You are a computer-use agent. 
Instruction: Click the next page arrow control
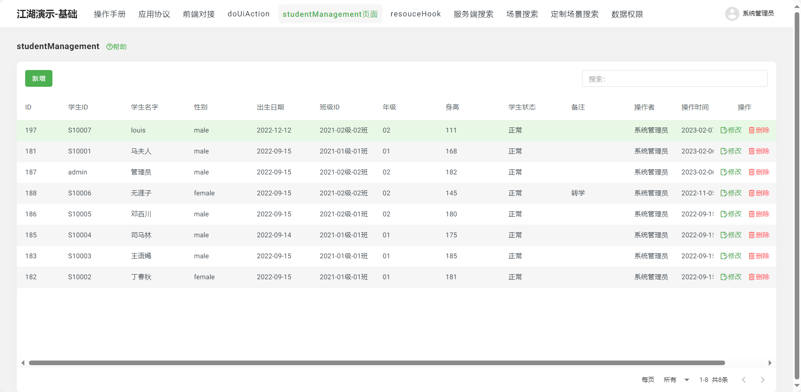762,379
